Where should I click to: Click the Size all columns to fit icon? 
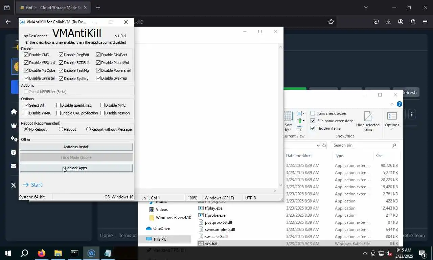click(299, 128)
